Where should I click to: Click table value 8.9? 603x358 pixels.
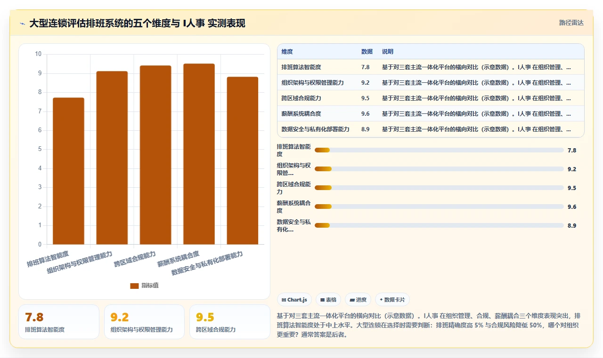click(366, 129)
